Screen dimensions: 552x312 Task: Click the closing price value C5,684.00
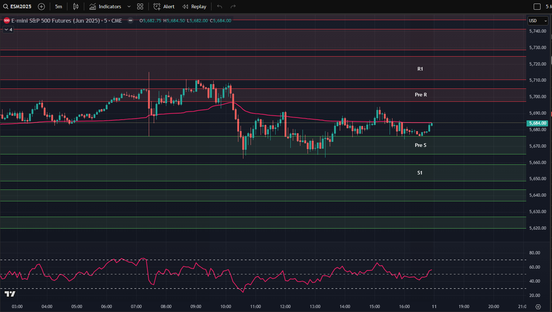(220, 21)
